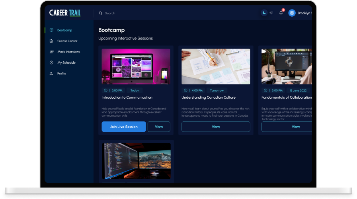The image size is (357, 199).
Task: View the Introduction to Communication session
Action: pyautogui.click(x=159, y=127)
